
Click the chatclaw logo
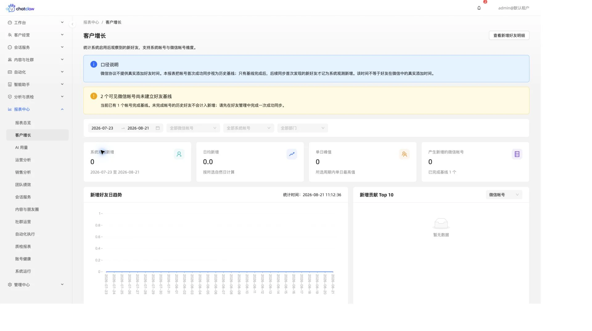[x=20, y=8]
